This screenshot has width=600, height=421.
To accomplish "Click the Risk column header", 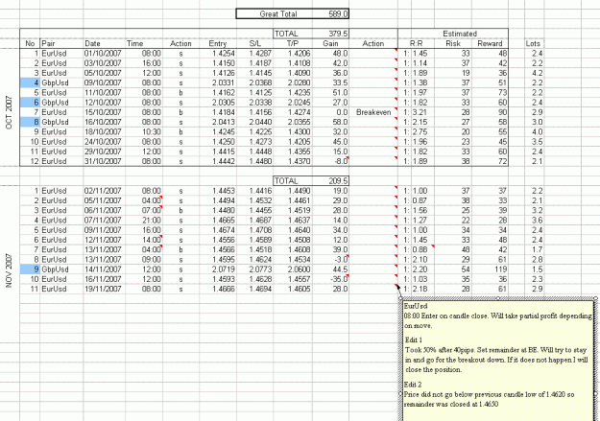I will point(453,43).
